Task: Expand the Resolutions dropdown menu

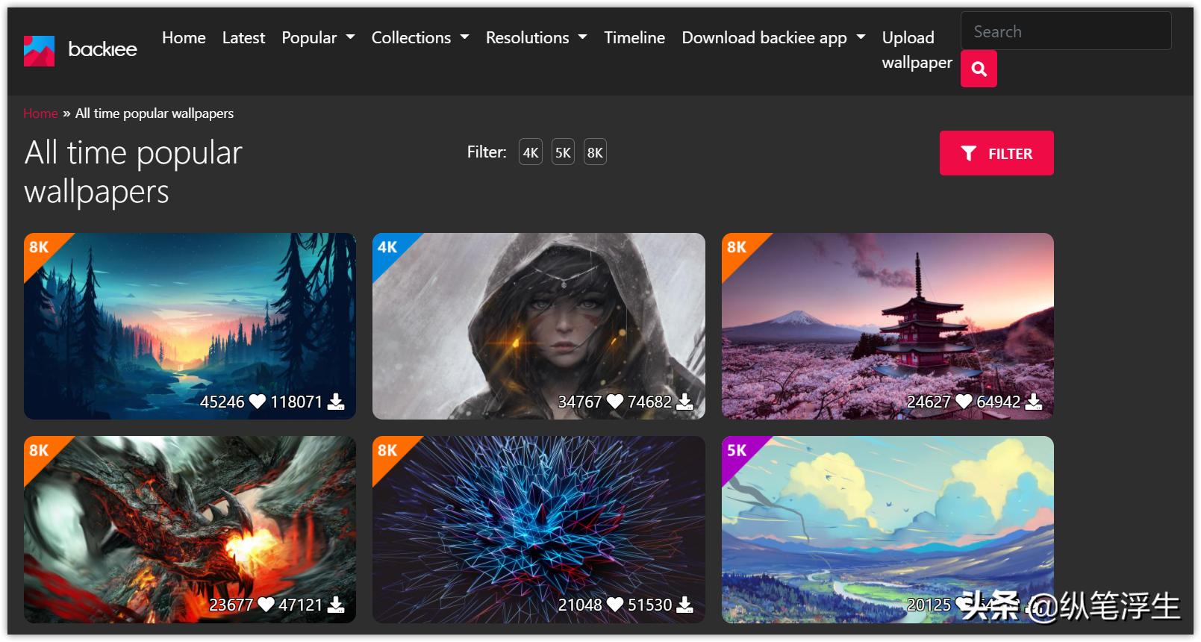Action: (x=537, y=37)
